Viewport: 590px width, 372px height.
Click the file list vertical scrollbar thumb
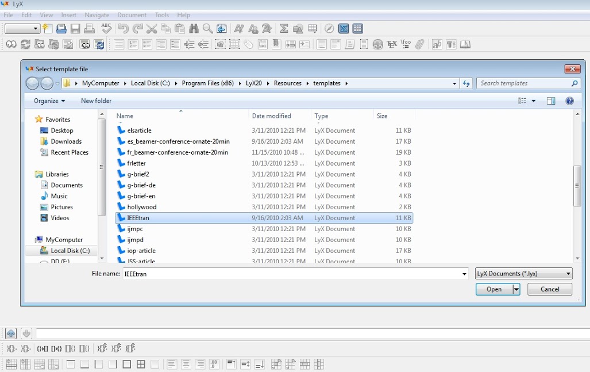pyautogui.click(x=577, y=186)
